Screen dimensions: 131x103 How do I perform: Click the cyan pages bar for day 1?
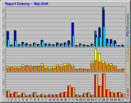pos(8,43)
